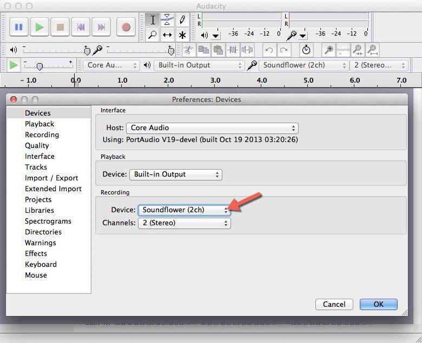The image size is (422, 343).
Task: Select Playback in the preferences list
Action: [39, 124]
